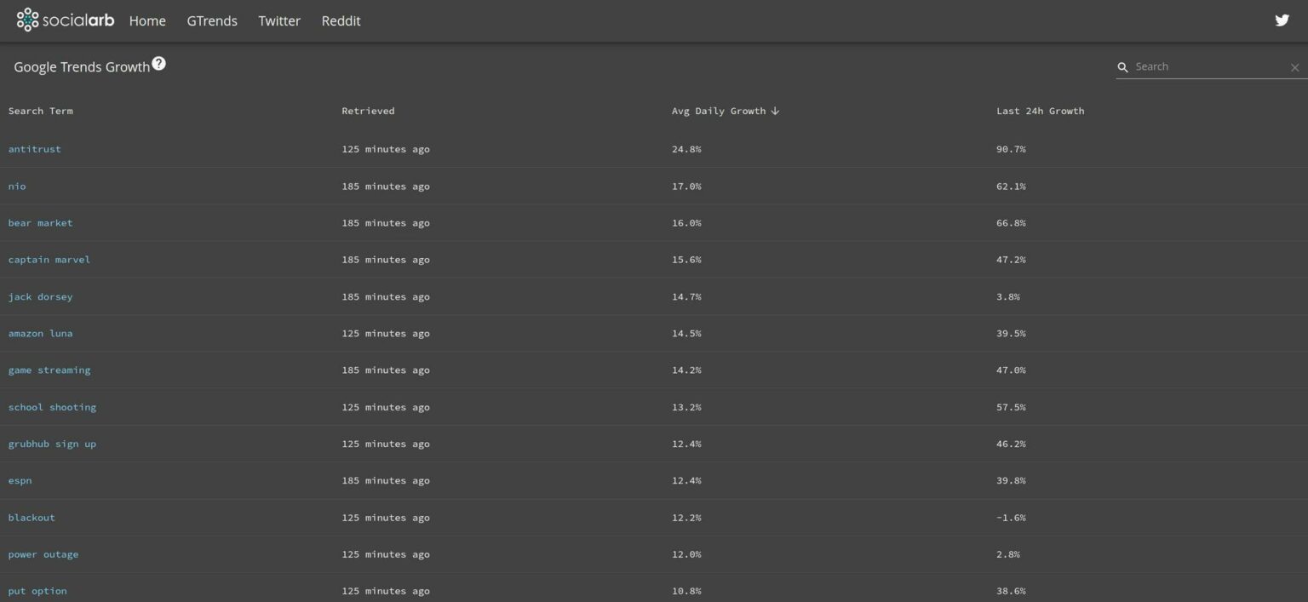Image resolution: width=1308 pixels, height=602 pixels.
Task: Open the Twitter bird icon in the top bar
Action: [1282, 19]
